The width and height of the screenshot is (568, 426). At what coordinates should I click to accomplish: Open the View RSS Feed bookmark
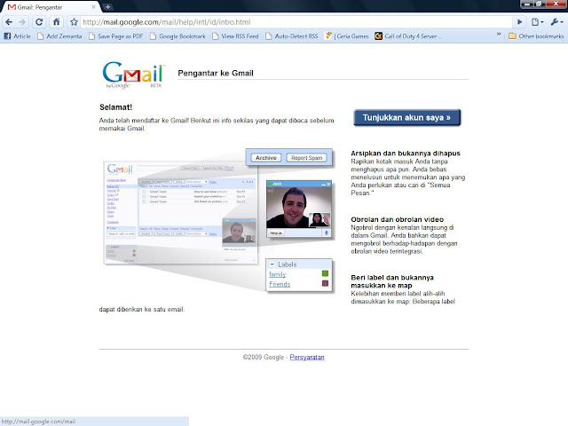click(x=235, y=36)
